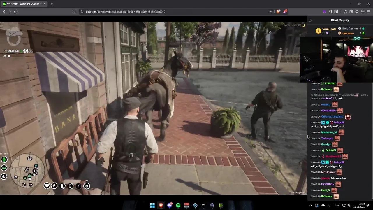Open the OneDrive cloud tray icon
Screen dimensions: 373x210
coord(323,205)
